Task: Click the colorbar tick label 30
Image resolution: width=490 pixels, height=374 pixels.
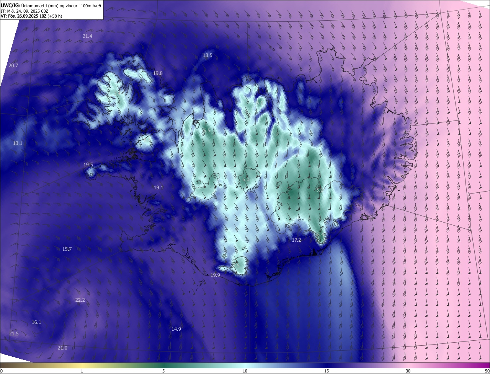Action: (x=408, y=371)
